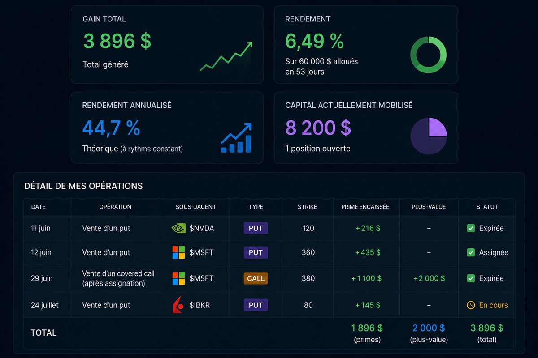Click the PUT badge in the 12 juin row

click(256, 252)
